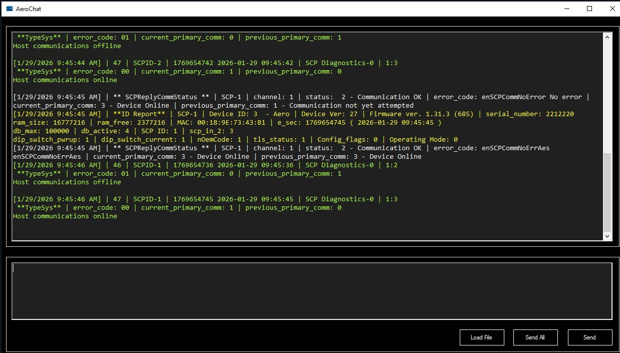Viewport: 620px width, 353px height.
Task: Click the Load File button
Action: pyautogui.click(x=481, y=337)
